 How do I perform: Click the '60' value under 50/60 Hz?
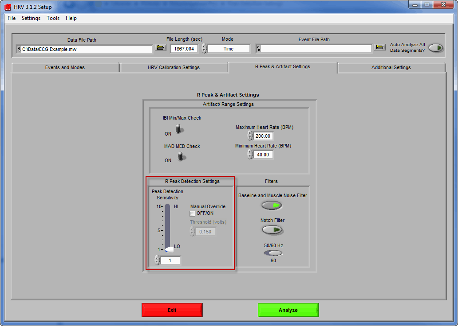click(x=273, y=261)
